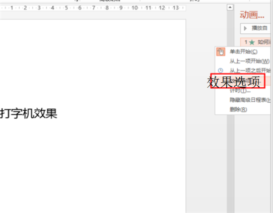Click the green star animation effect icon

[x=252, y=42]
